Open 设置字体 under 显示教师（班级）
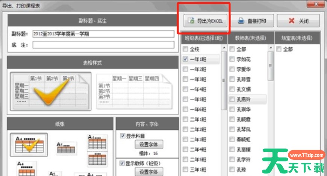The height and width of the screenshot is (176, 327). click(x=149, y=172)
